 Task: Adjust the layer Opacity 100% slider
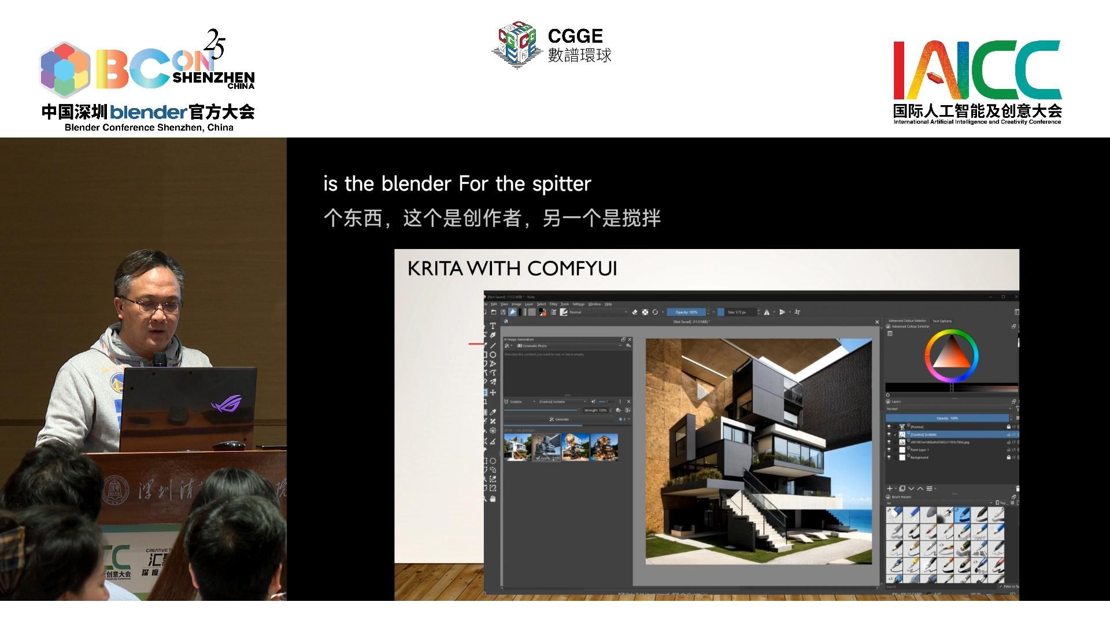pos(947,418)
